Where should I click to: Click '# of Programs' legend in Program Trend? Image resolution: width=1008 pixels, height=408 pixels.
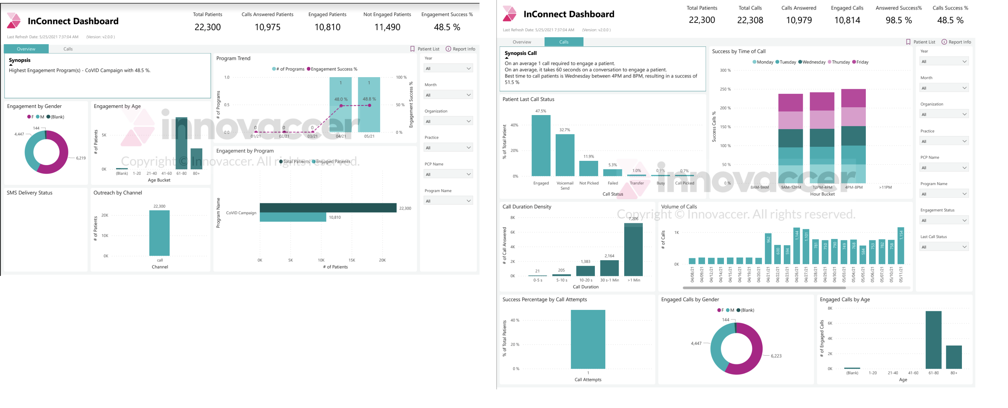pyautogui.click(x=288, y=69)
